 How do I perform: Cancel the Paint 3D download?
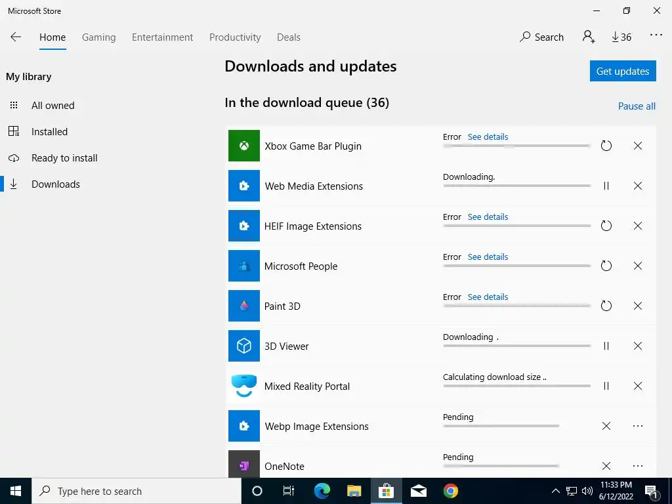click(638, 306)
